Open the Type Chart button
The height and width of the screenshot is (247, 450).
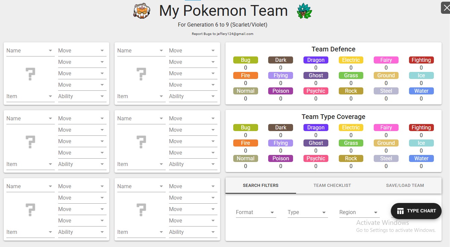pos(416,211)
